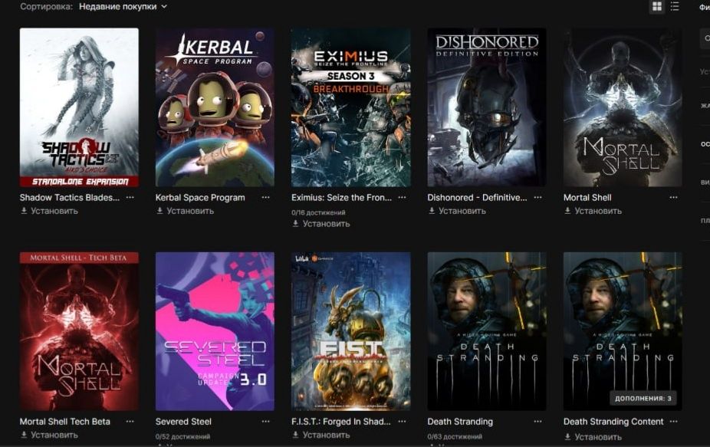Switch to grid view layout
Screen dimensions: 710x447
pos(656,6)
